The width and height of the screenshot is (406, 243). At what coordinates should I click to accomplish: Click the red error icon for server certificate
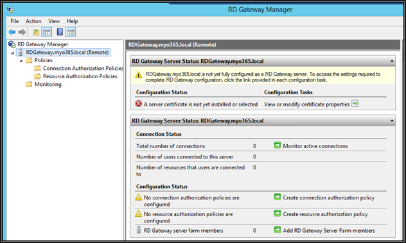pos(139,104)
